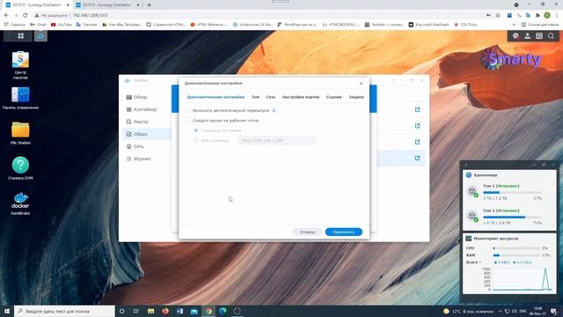Close the advanced settings dialog

click(x=362, y=84)
